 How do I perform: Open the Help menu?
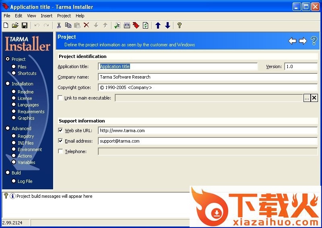[80, 16]
